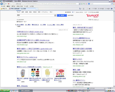Click the Compatibility View icon in address bar

tap(82, 4)
